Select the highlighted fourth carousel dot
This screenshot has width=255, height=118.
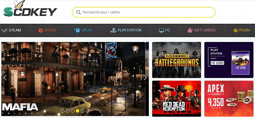coord(77,111)
